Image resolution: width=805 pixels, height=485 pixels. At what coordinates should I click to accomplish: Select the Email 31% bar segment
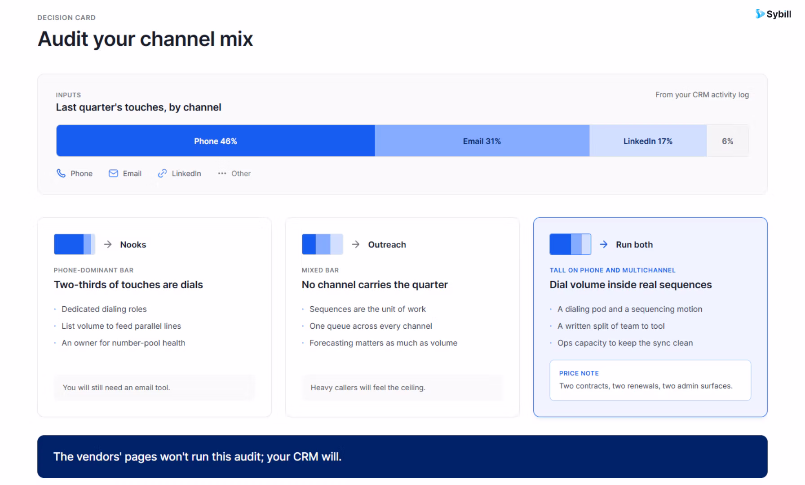[x=482, y=141]
